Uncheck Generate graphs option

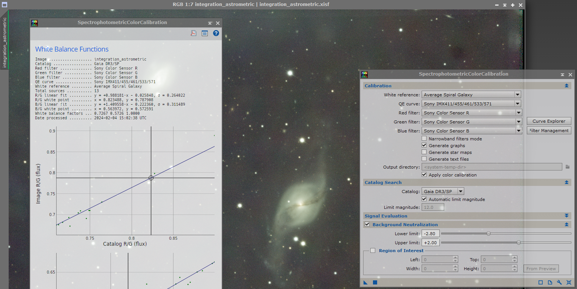(424, 146)
